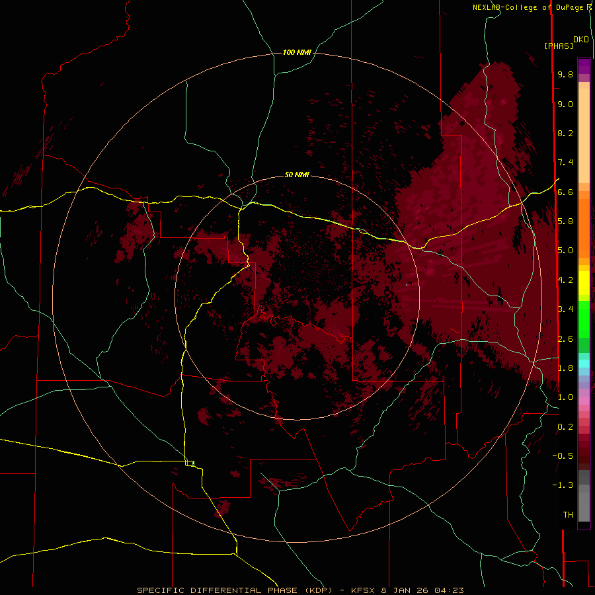The image size is (595, 595).
Task: Click the TH threshold label in legend
Action: coord(568,515)
